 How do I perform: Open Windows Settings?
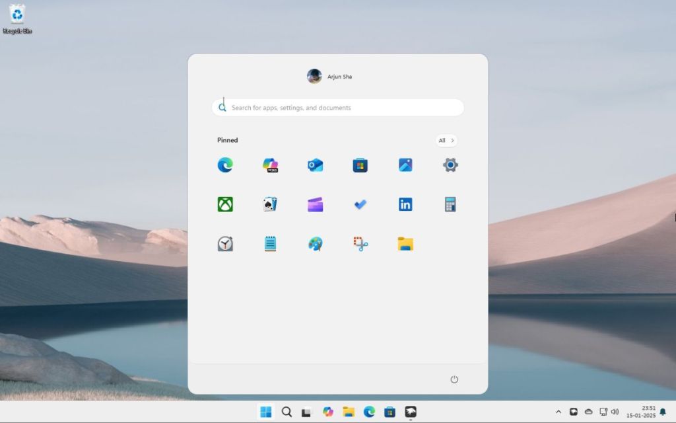450,165
